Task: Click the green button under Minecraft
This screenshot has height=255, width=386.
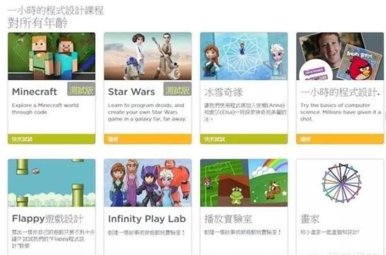Action: 52,139
